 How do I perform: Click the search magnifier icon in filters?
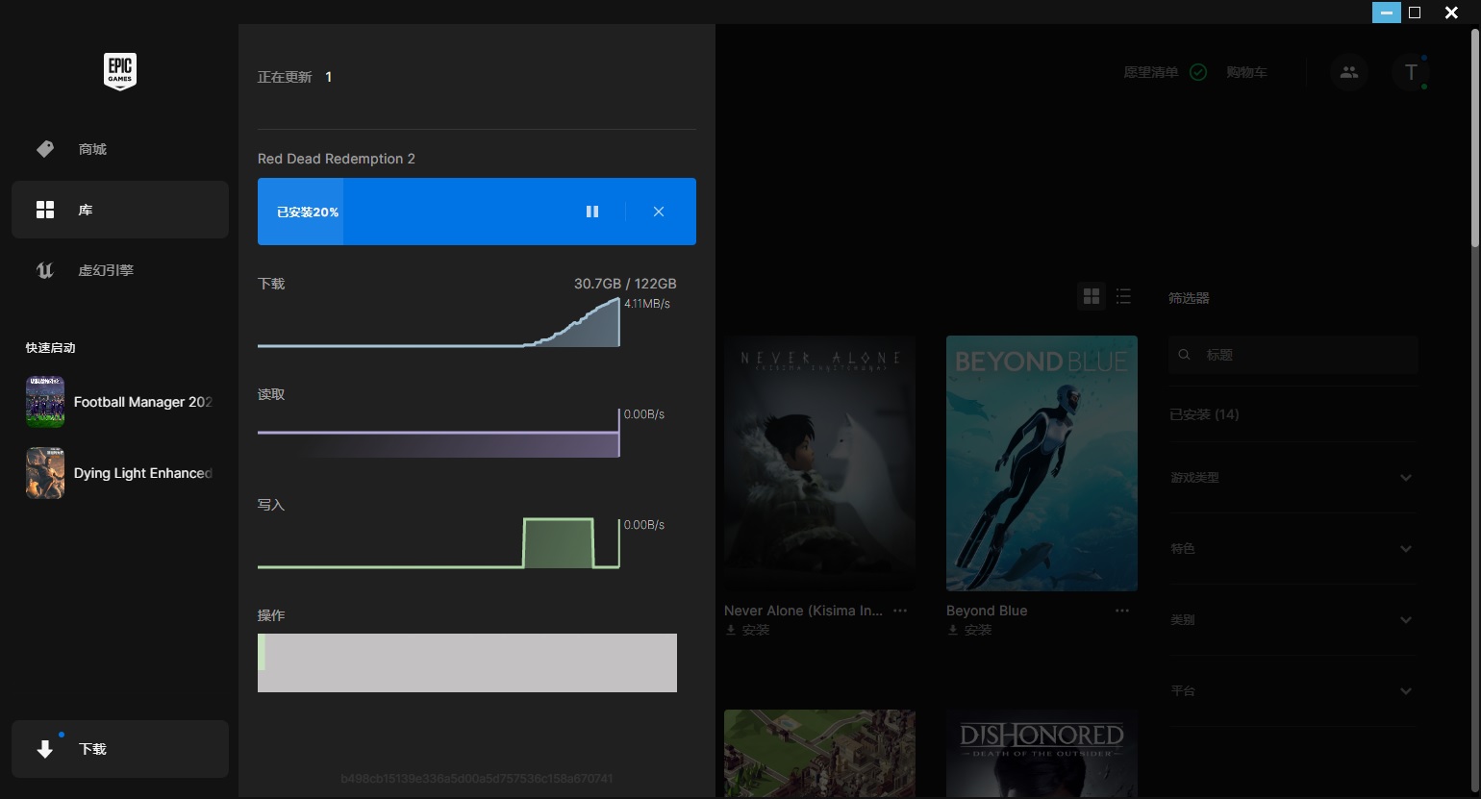[1185, 355]
